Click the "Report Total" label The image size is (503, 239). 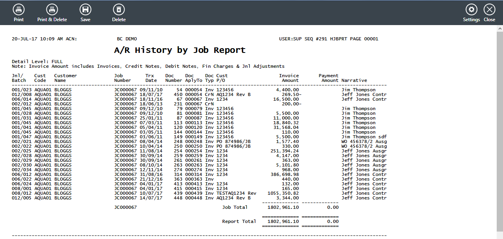pyautogui.click(x=239, y=221)
